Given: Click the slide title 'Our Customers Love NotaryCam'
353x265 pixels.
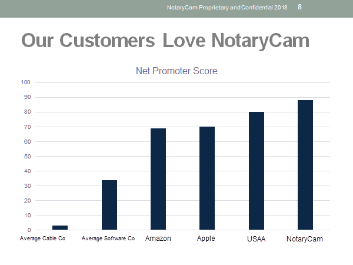Looking at the screenshot, I should [165, 41].
